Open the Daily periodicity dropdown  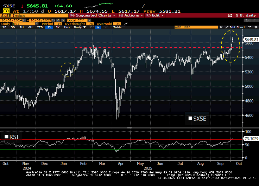point(79,27)
